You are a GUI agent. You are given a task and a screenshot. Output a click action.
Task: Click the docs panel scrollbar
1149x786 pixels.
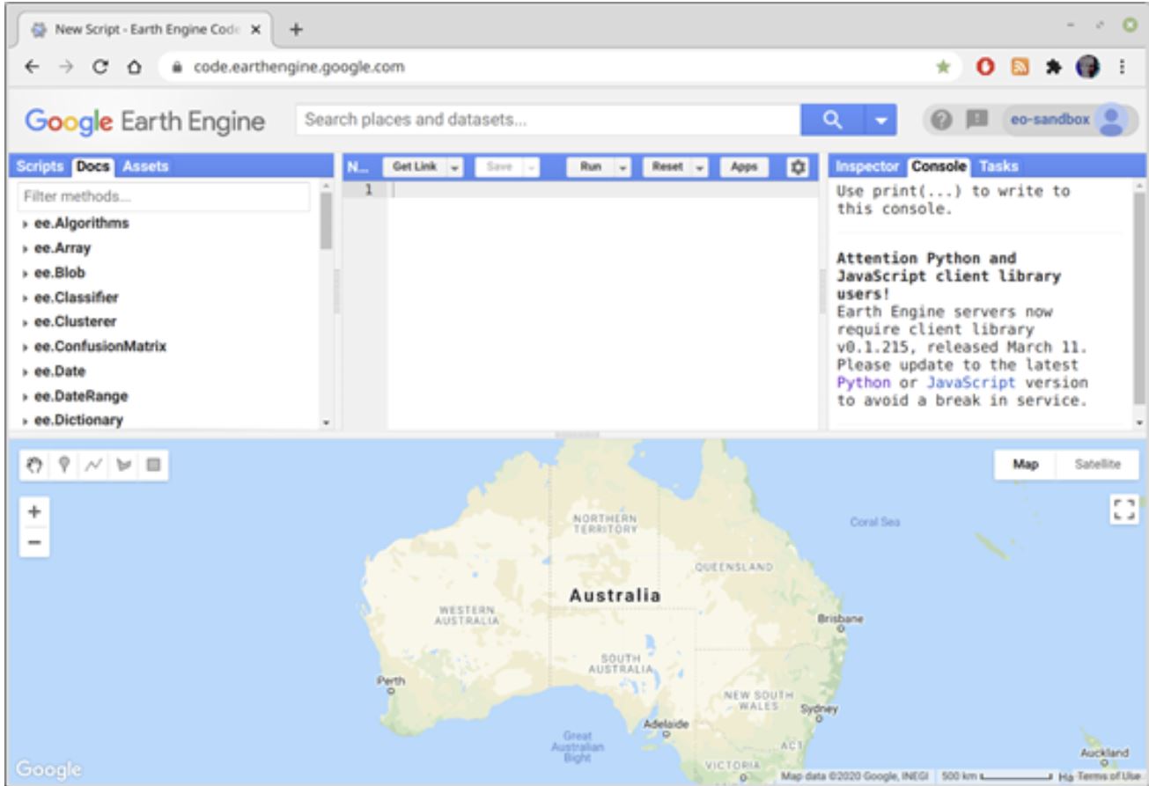pyautogui.click(x=326, y=221)
